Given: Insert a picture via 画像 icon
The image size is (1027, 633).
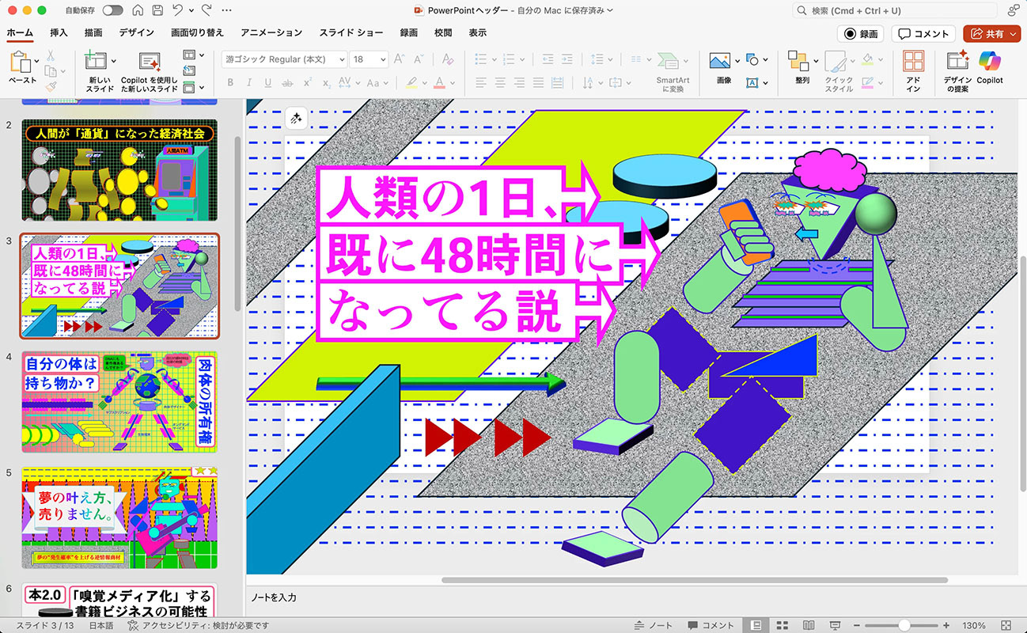Looking at the screenshot, I should 719,61.
